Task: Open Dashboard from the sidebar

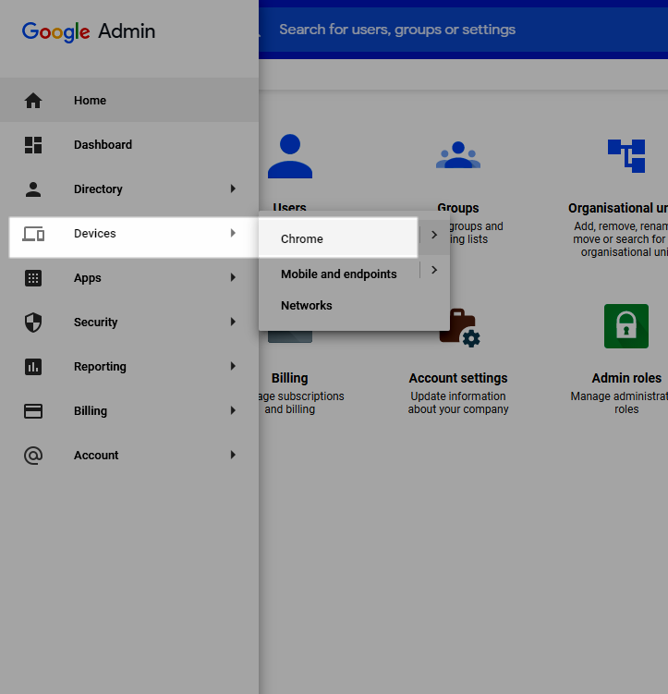Action: (x=129, y=145)
